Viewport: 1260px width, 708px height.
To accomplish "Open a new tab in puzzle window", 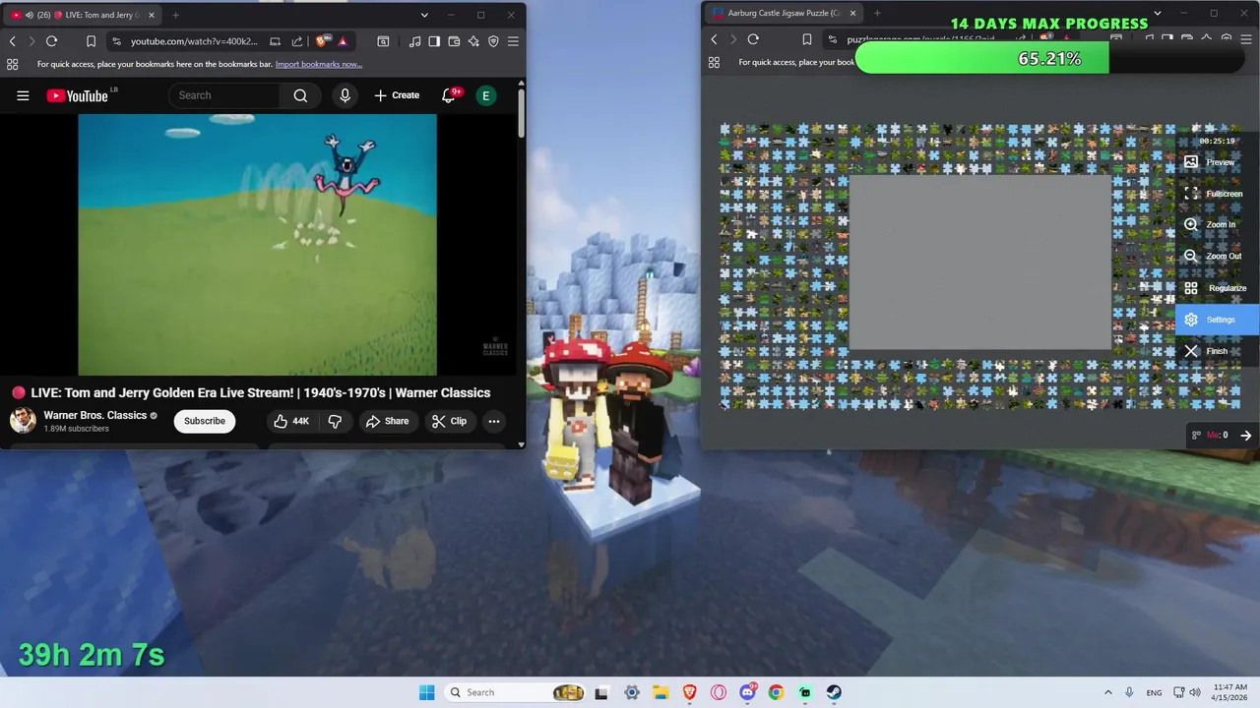I will click(877, 13).
